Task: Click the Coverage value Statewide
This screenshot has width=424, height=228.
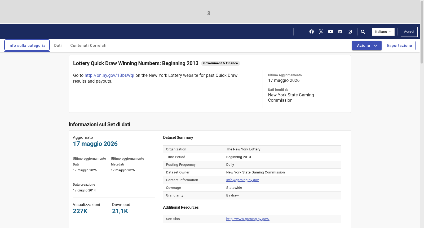Action: coord(234,188)
